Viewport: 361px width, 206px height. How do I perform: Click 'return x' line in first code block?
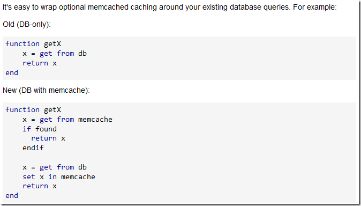(x=40, y=63)
